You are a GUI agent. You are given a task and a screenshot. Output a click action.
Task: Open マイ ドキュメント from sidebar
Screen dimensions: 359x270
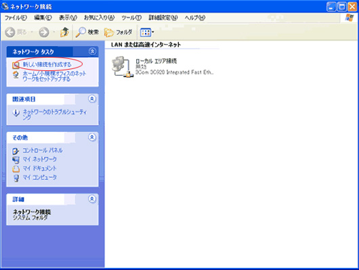pyautogui.click(x=39, y=168)
